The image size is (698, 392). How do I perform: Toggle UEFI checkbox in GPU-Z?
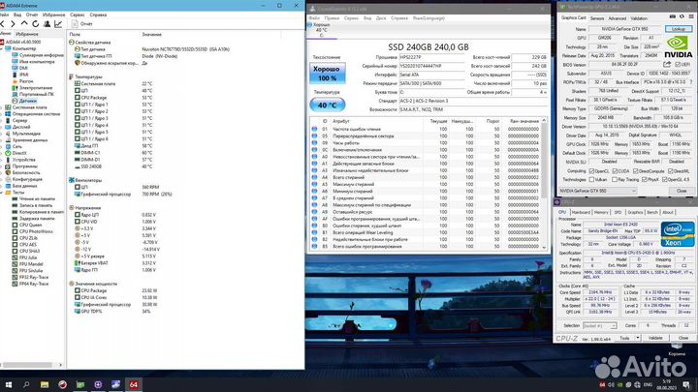coord(678,65)
